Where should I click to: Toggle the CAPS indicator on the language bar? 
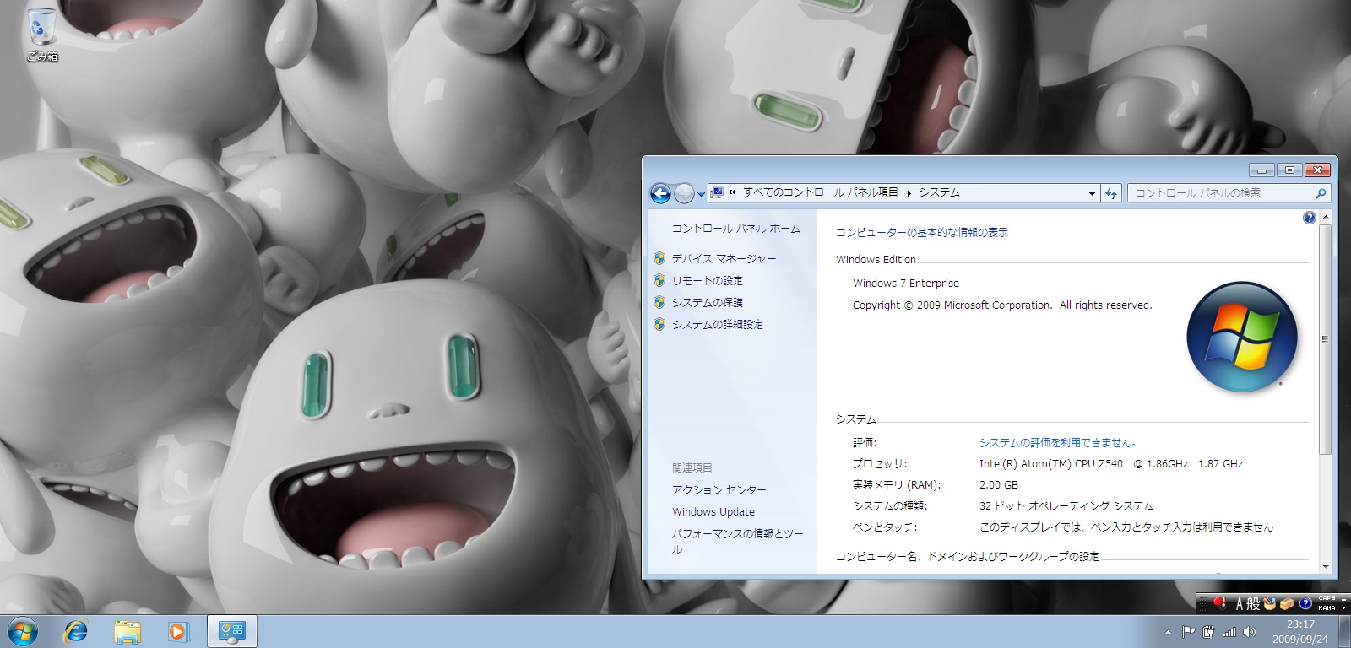(1327, 598)
